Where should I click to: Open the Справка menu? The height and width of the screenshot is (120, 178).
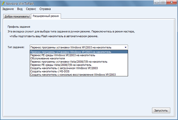[45, 9]
